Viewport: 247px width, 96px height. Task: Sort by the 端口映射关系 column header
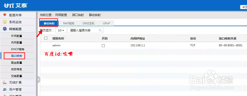[x=228, y=38]
